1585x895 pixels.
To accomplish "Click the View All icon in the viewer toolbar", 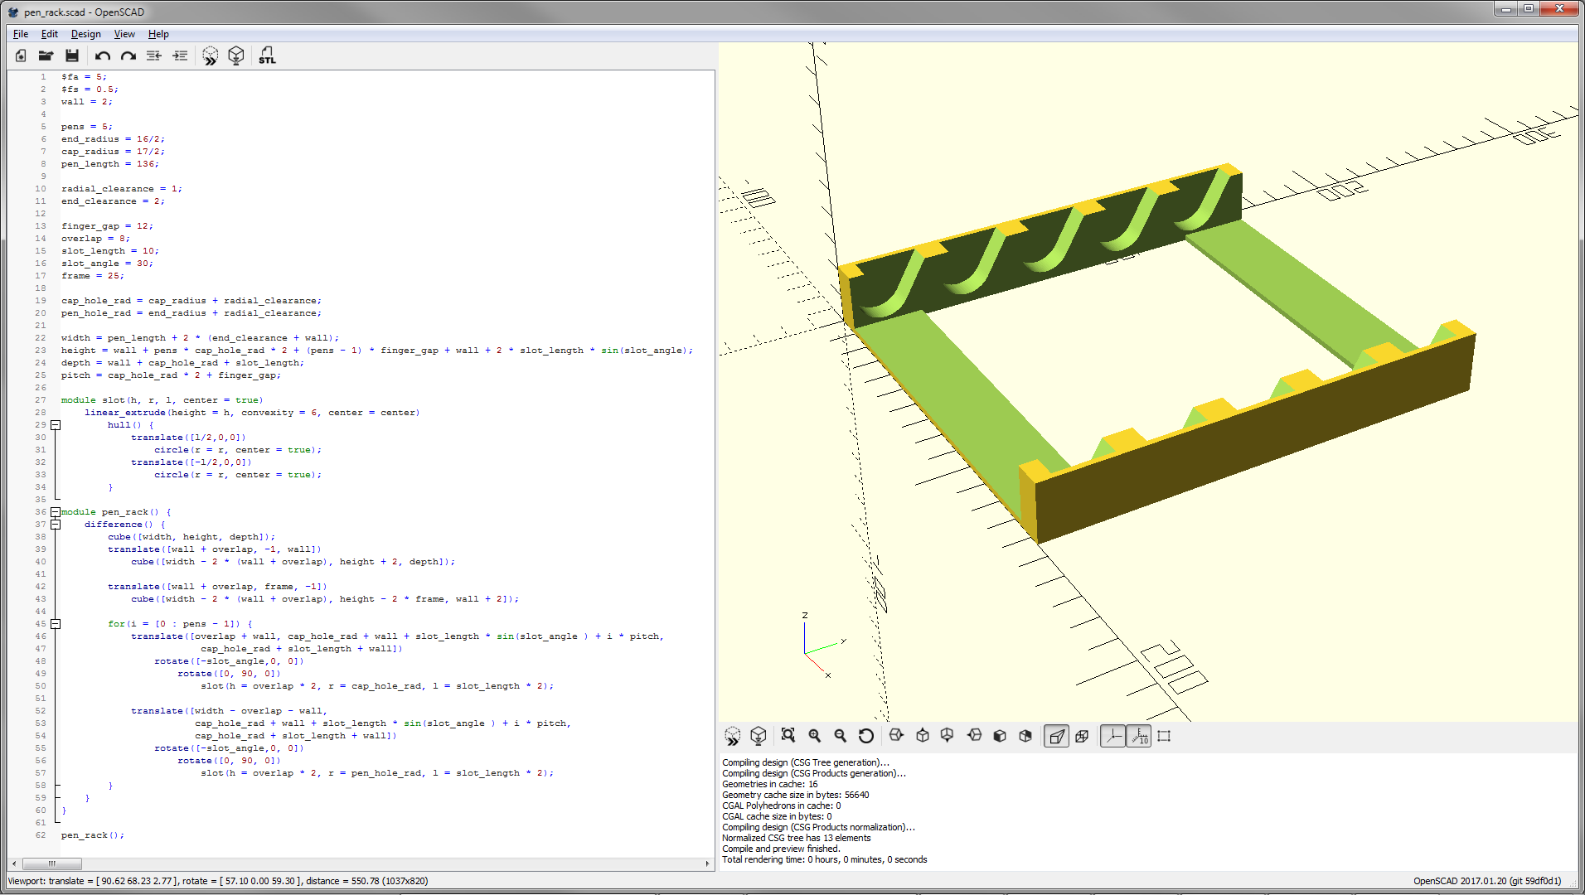I will (788, 736).
